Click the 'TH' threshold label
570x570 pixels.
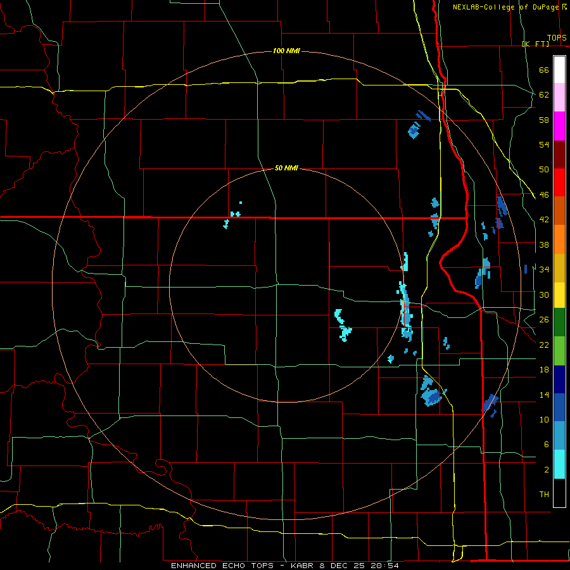point(544,495)
